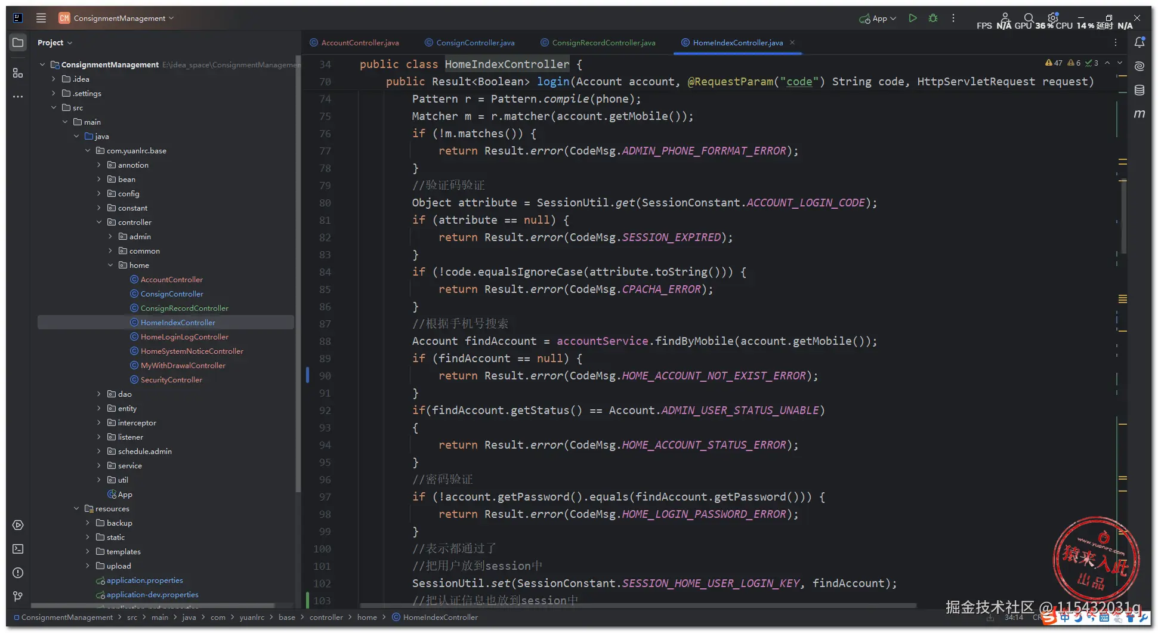Viewport: 1158px width, 633px height.
Task: Switch to ConsignController.java tab
Action: click(x=470, y=42)
